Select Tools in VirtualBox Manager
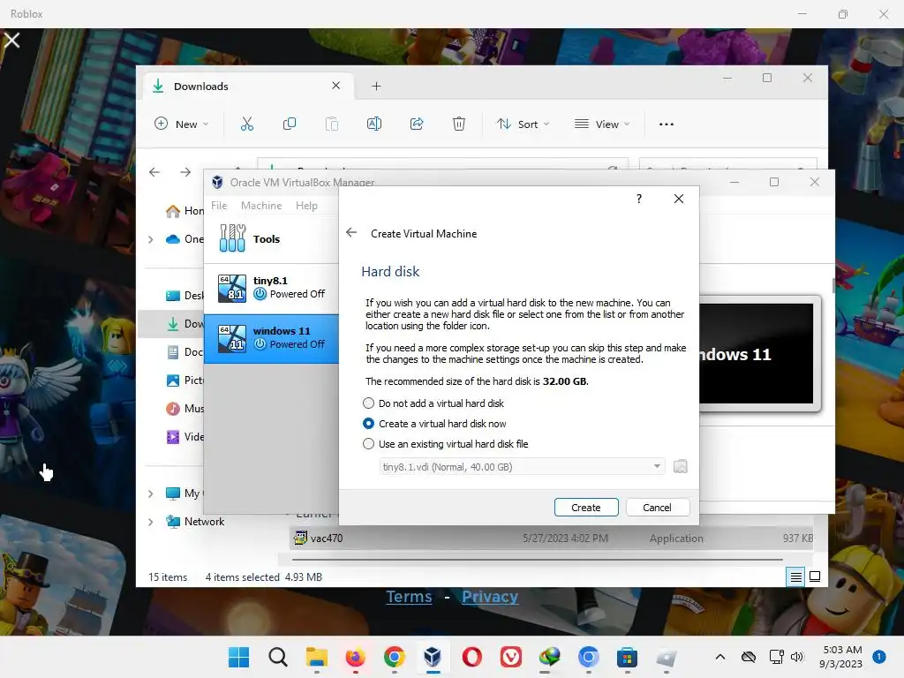This screenshot has height=678, width=904. pos(271,238)
